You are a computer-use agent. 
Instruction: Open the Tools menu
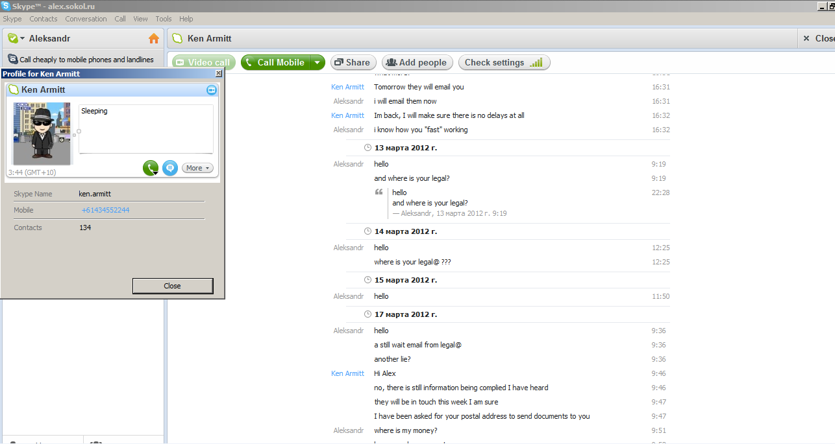164,19
